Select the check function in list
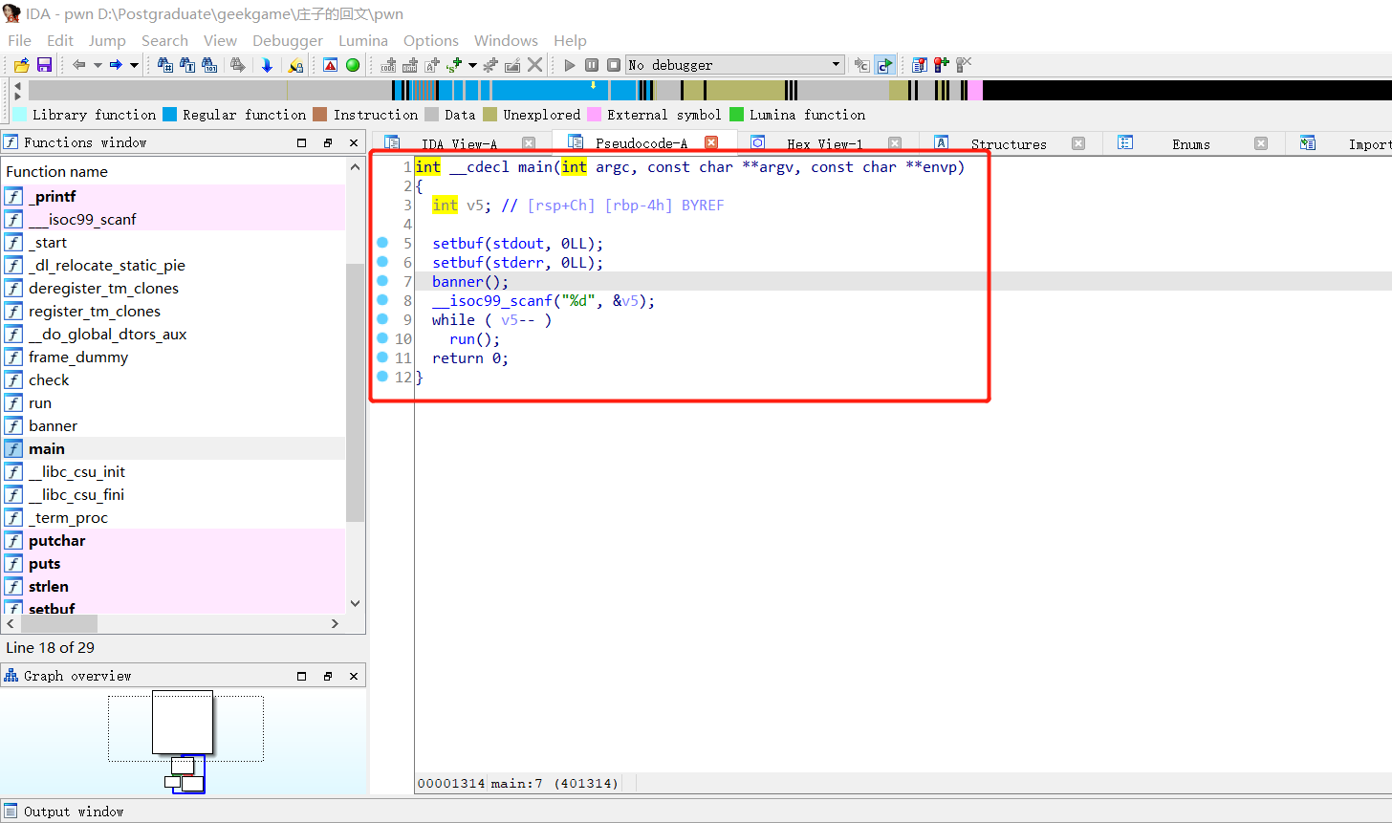Image resolution: width=1392 pixels, height=823 pixels. pos(173,379)
